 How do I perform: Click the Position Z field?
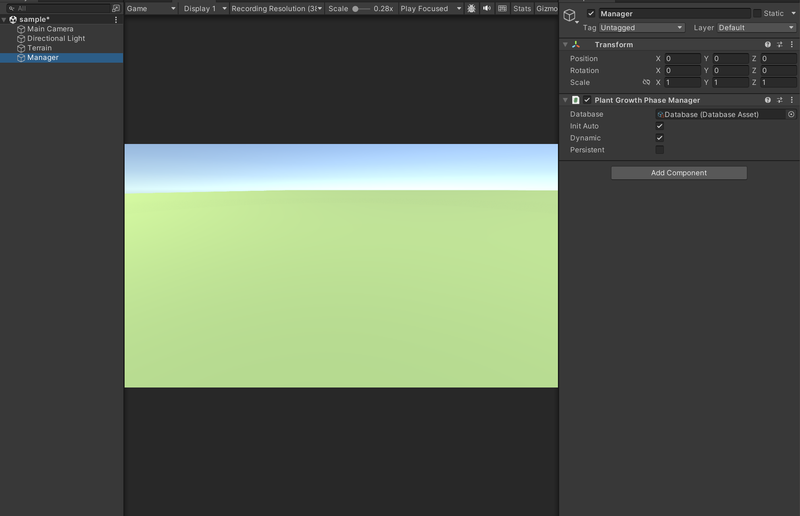(779, 59)
